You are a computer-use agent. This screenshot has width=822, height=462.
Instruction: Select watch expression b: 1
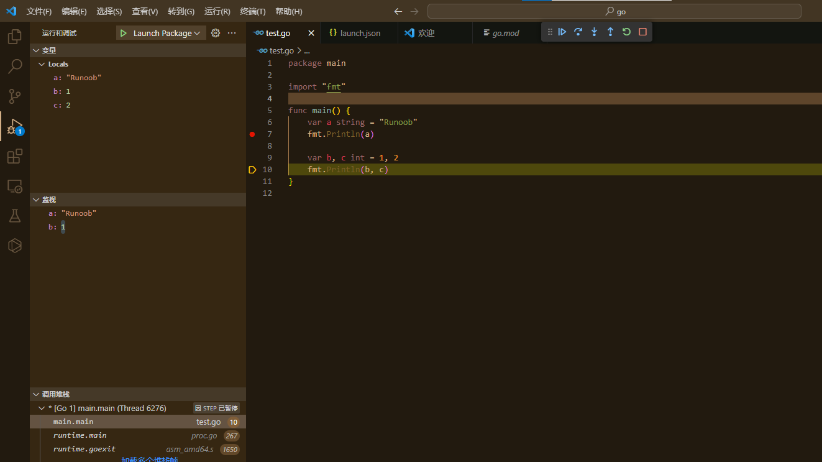[x=138, y=227]
